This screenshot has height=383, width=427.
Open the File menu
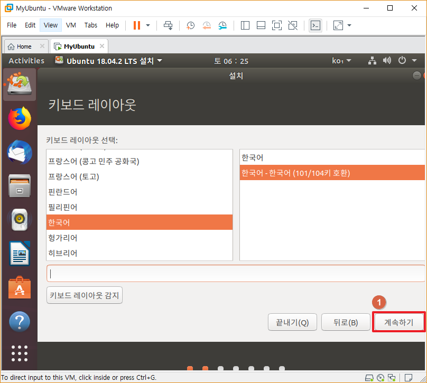pyautogui.click(x=12, y=25)
